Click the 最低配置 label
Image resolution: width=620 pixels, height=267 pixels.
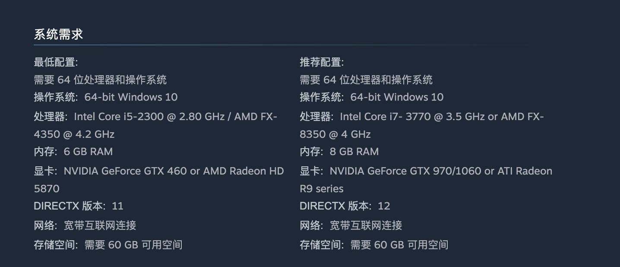(56, 62)
